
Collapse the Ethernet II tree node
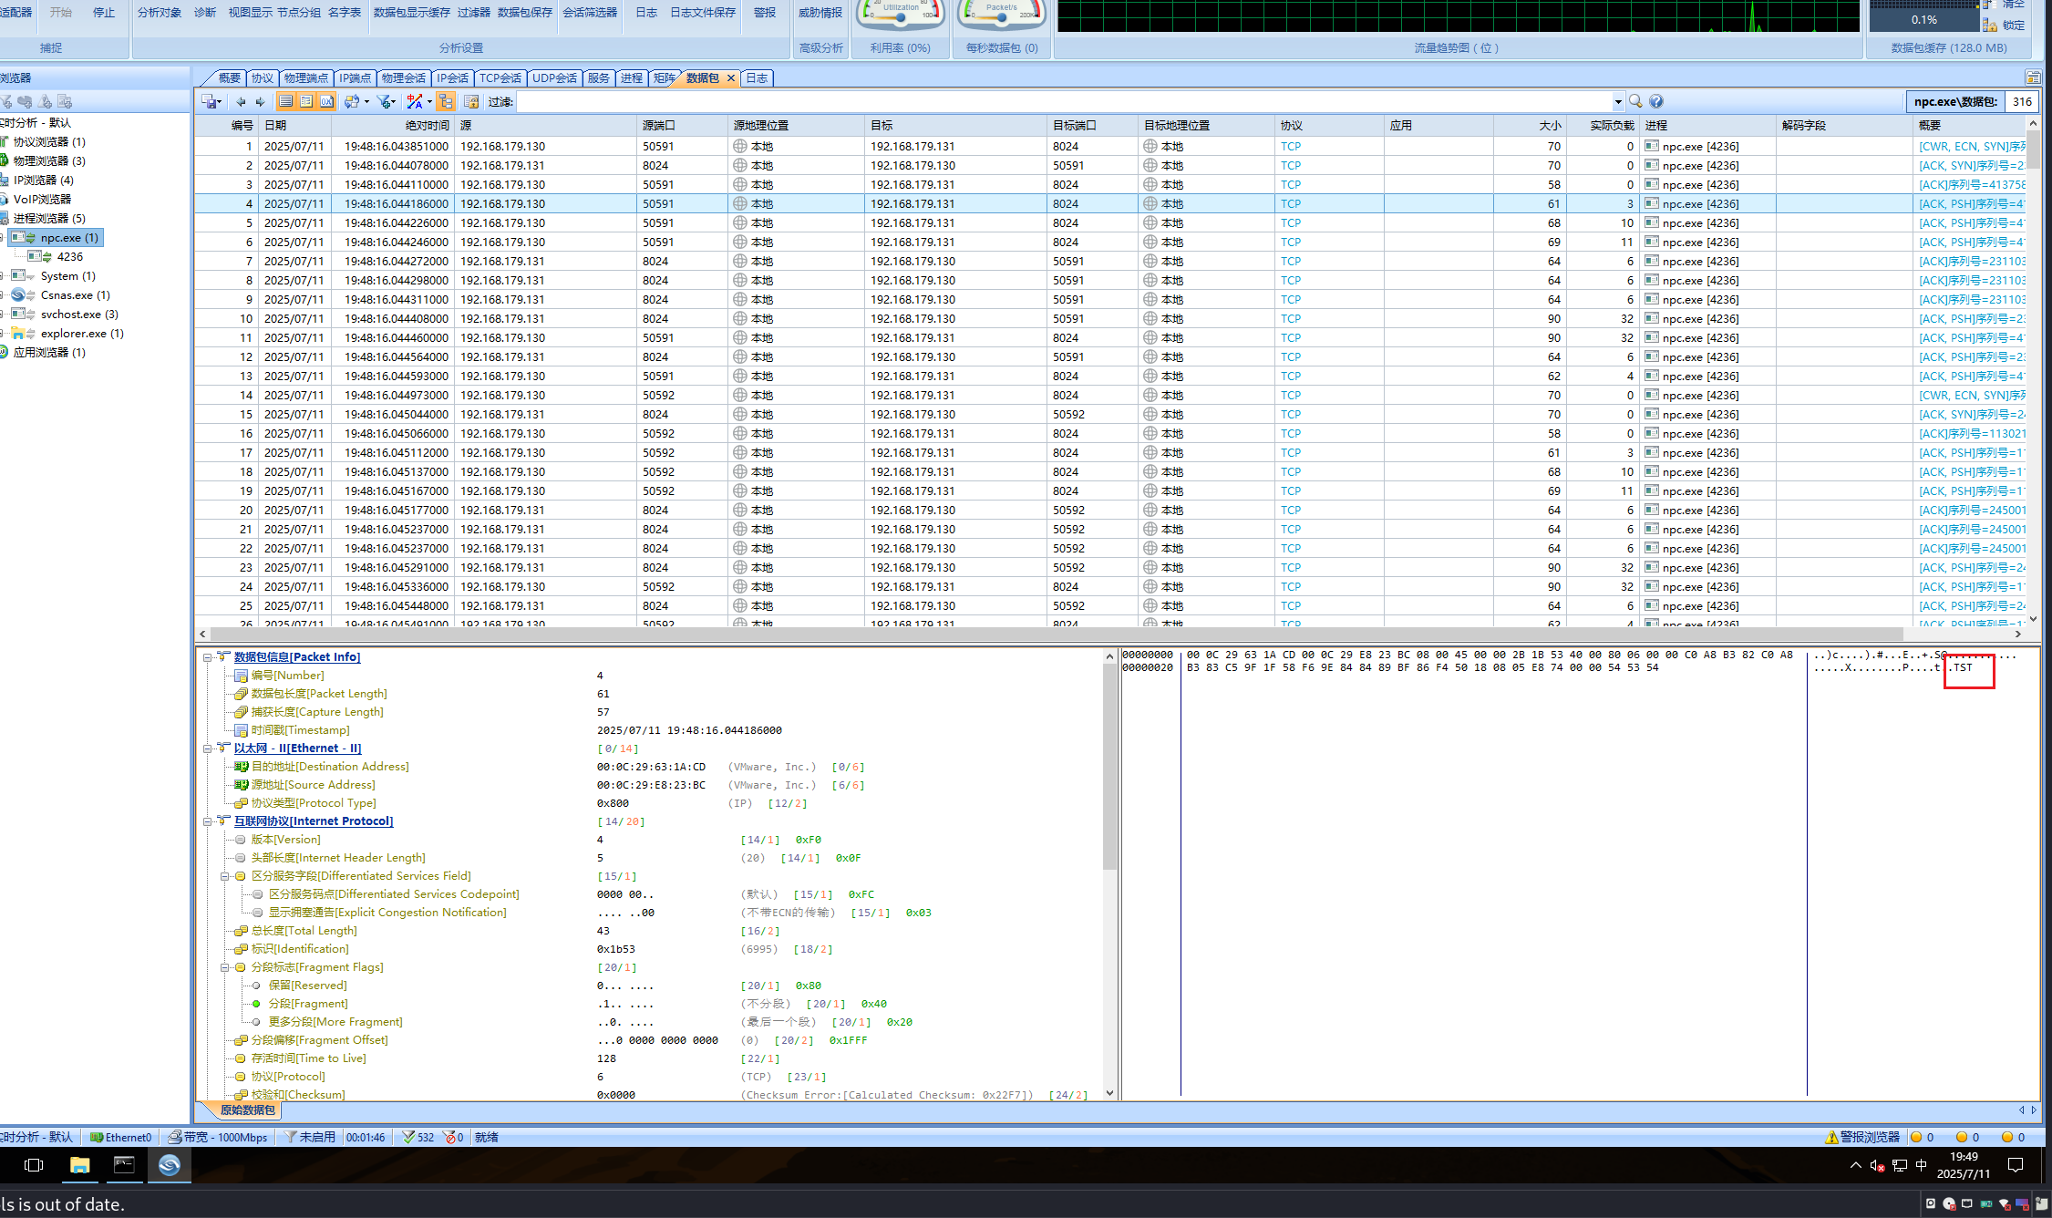coord(208,748)
